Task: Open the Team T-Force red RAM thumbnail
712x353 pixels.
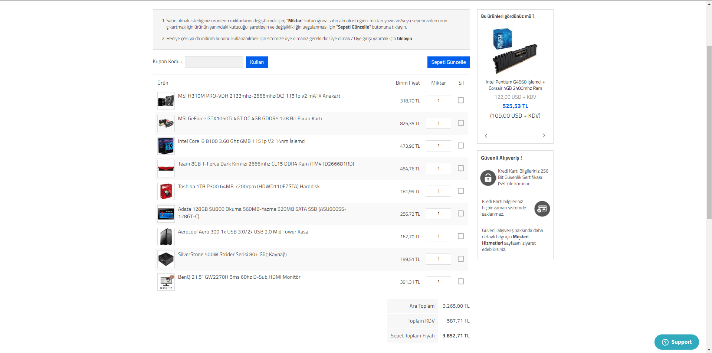Action: coord(166,169)
